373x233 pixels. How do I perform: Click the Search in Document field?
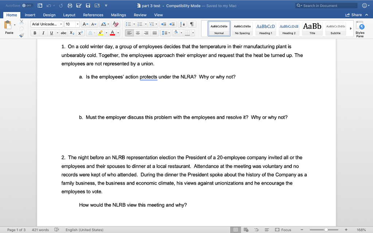(x=326, y=6)
